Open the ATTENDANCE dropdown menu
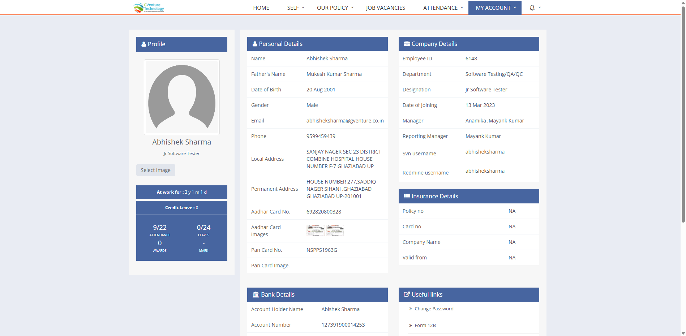 [x=443, y=8]
